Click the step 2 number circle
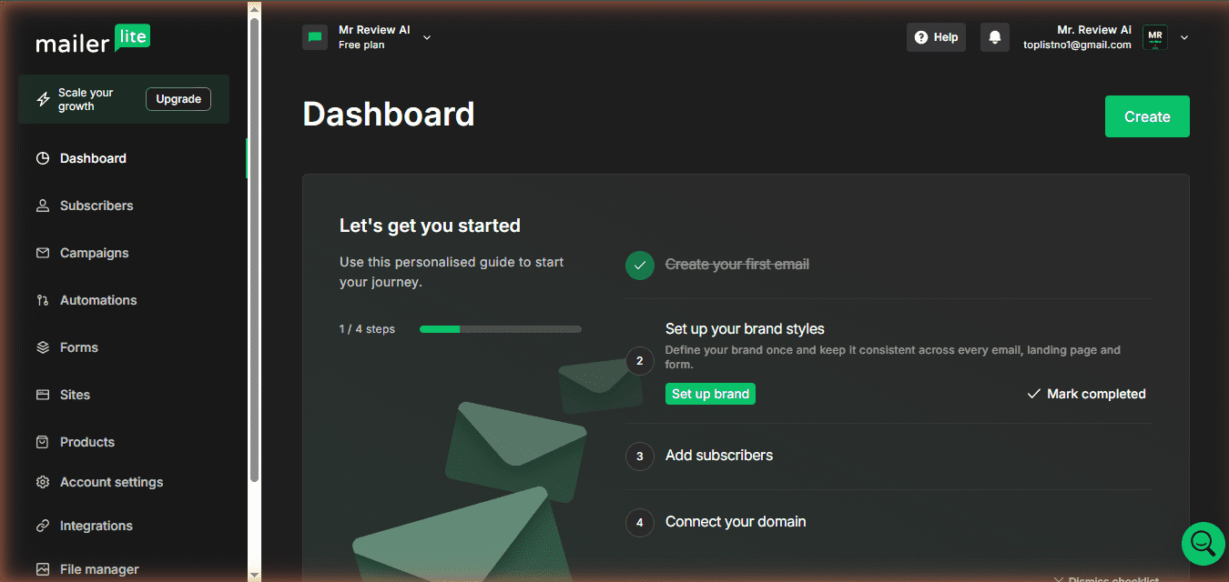Screen dimensions: 1229x582 click(640, 361)
